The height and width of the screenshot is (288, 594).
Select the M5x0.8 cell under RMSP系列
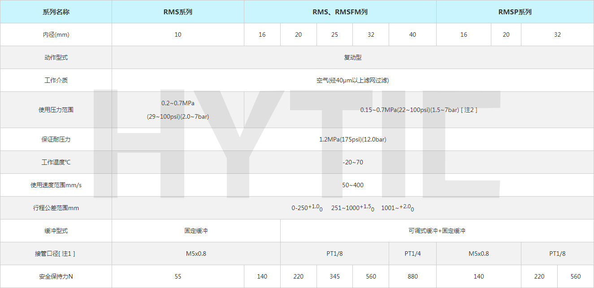(x=479, y=254)
